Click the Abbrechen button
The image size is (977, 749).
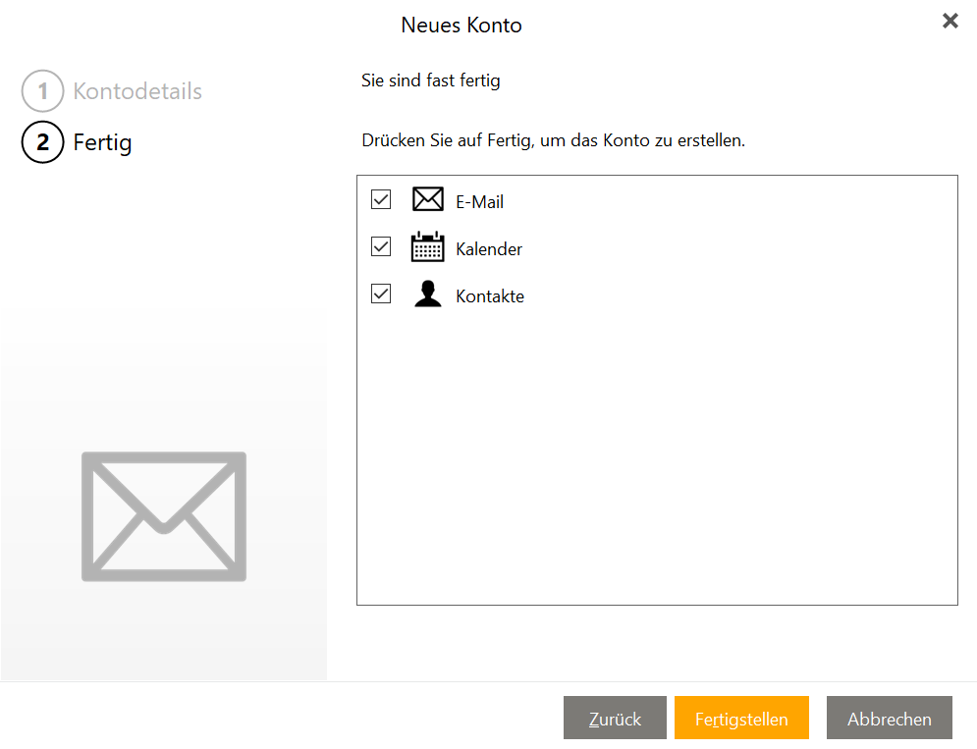(x=889, y=718)
